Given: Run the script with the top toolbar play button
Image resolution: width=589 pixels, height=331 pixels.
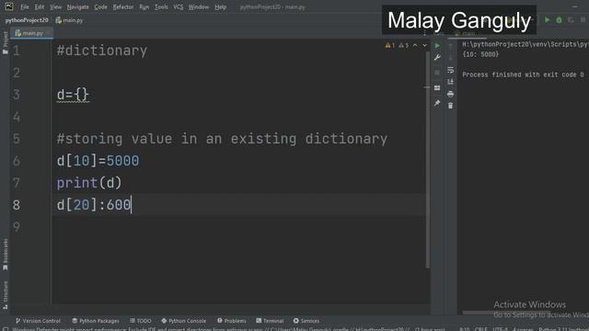Looking at the screenshot, I should pos(548,20).
